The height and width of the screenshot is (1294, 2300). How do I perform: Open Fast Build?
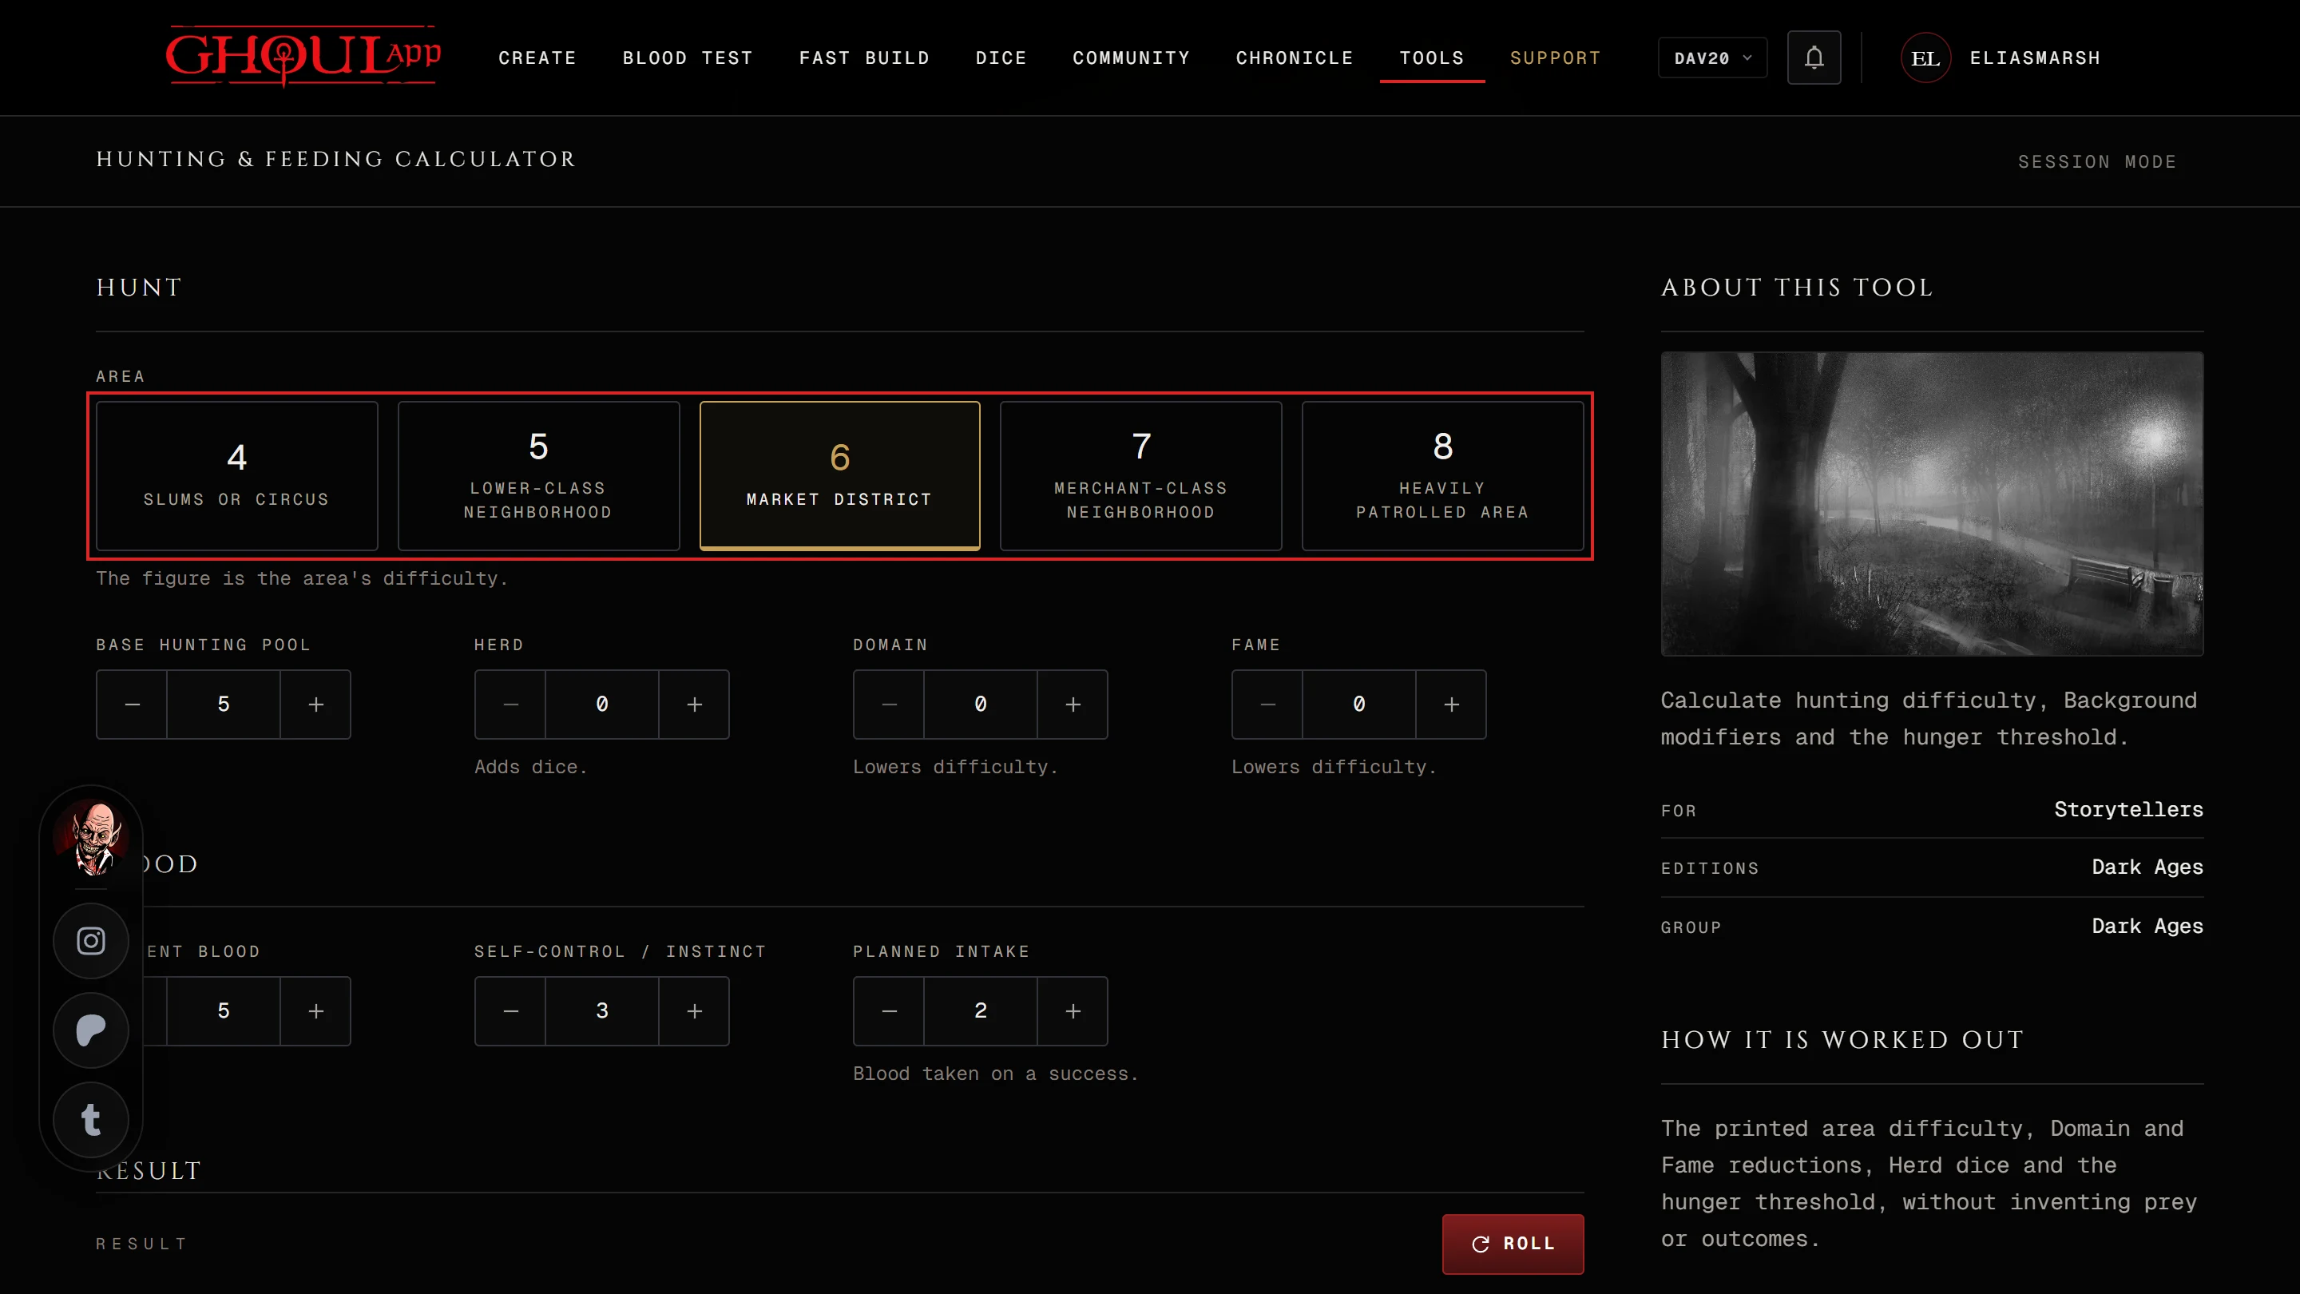[864, 58]
